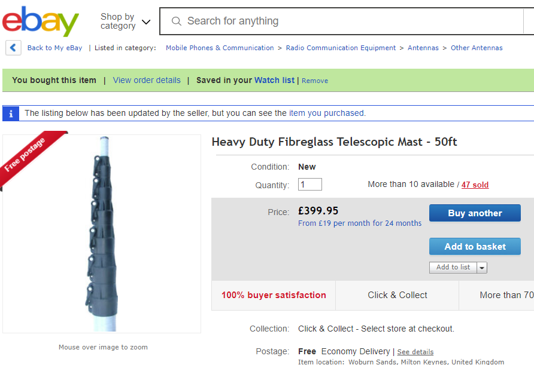Image resolution: width=534 pixels, height=365 pixels.
Task: Click the eBay logo
Action: click(41, 22)
